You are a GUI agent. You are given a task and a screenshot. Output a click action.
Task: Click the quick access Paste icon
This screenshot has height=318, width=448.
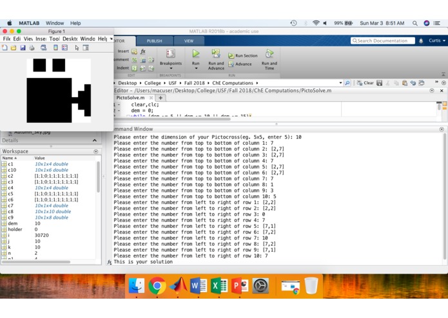coord(405,83)
